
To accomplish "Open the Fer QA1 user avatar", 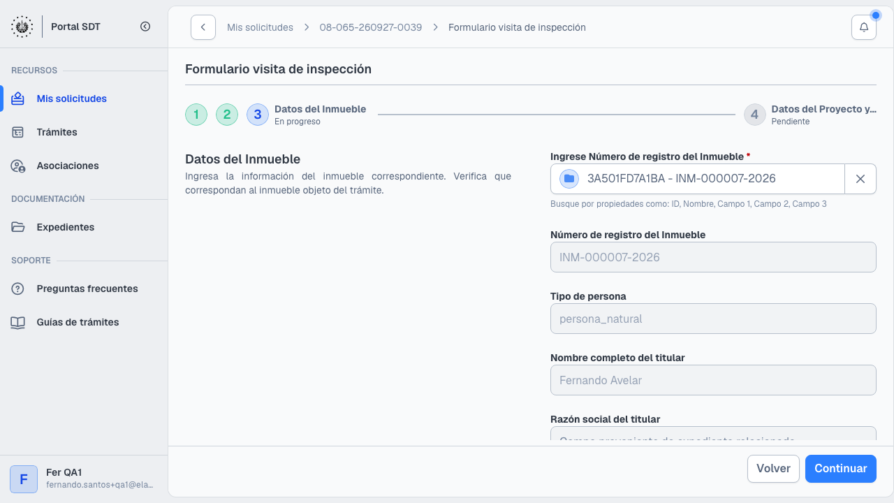I will click(24, 479).
